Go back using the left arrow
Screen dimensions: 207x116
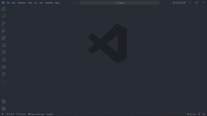(74, 3)
